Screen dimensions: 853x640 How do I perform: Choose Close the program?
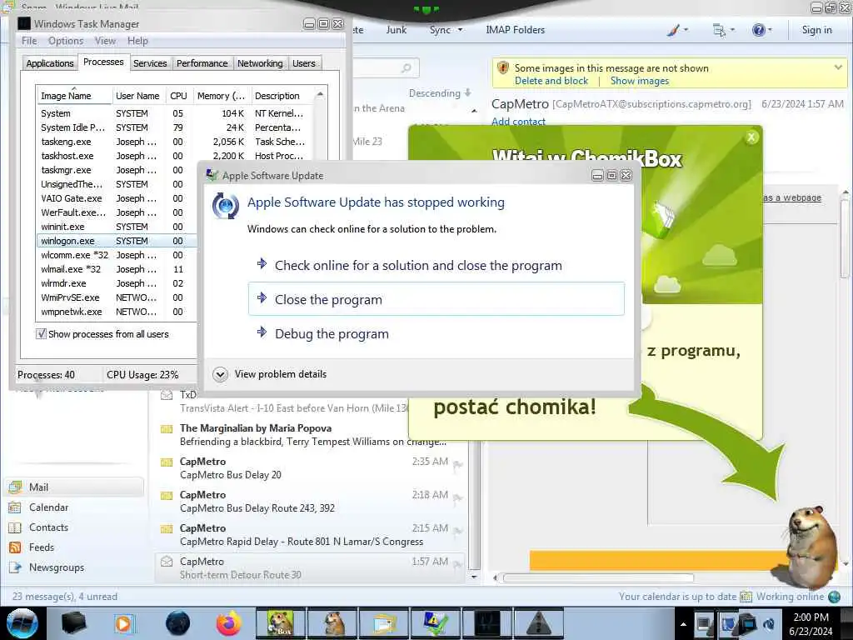click(436, 299)
